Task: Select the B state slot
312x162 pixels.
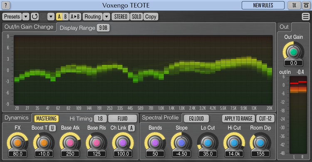Action: point(65,17)
